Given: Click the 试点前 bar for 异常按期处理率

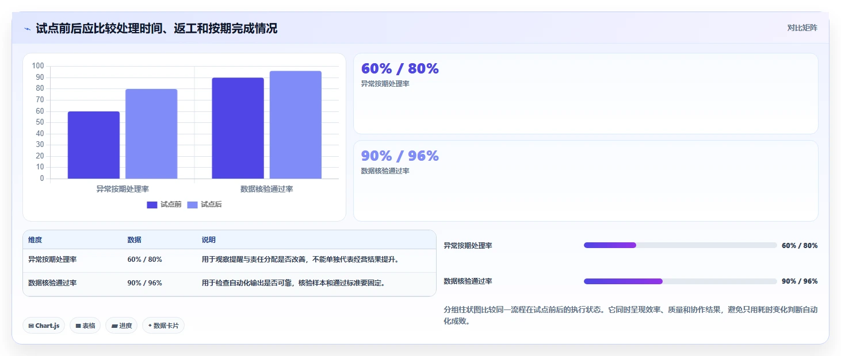Looking at the screenshot, I should 94,145.
